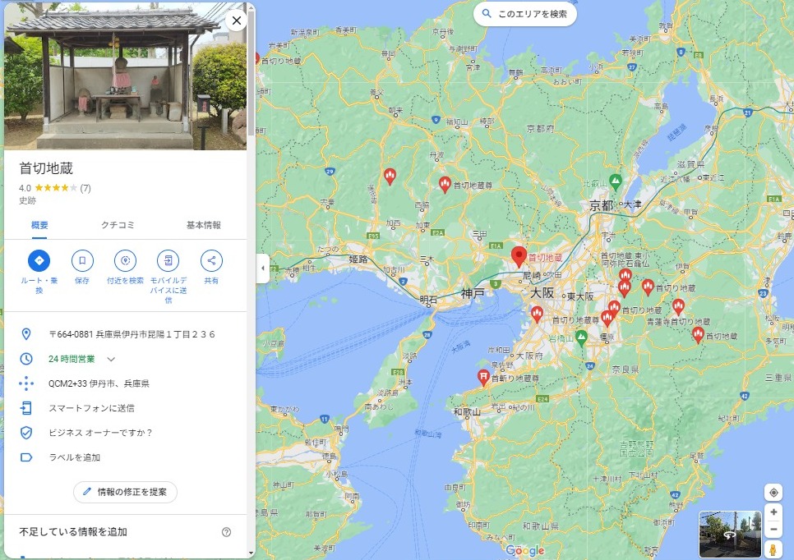The height and width of the screenshot is (560, 794).
Task: Click the 神戸 city label
Action: tap(473, 293)
